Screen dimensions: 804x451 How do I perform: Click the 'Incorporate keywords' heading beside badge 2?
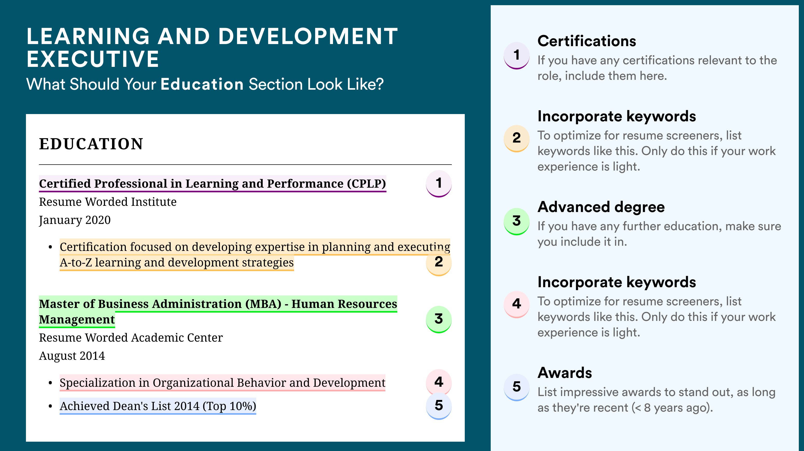tap(617, 117)
